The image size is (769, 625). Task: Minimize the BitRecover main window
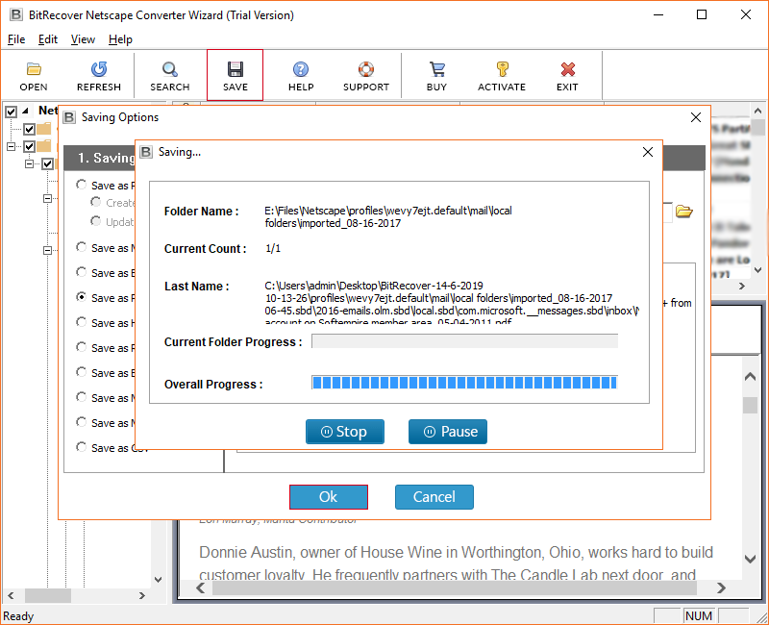[658, 14]
